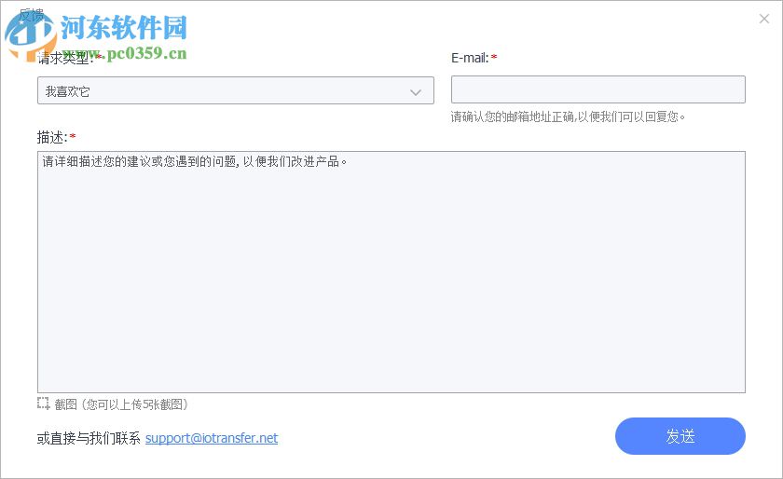Close the feedback dialog
Viewport: 783px width, 479px height.
(x=764, y=19)
